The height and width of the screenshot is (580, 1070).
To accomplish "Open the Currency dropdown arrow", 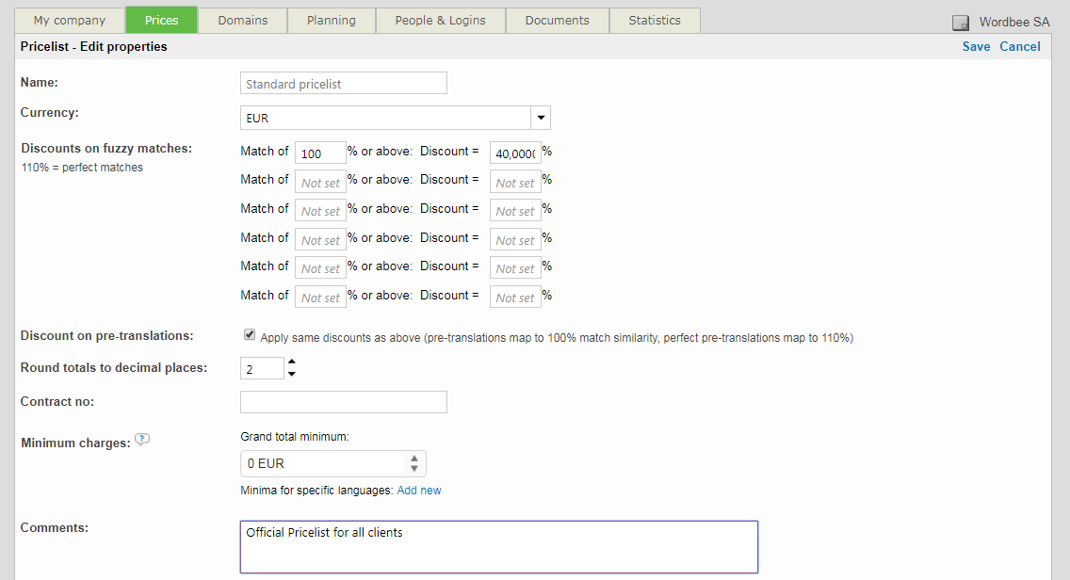I will [x=541, y=118].
